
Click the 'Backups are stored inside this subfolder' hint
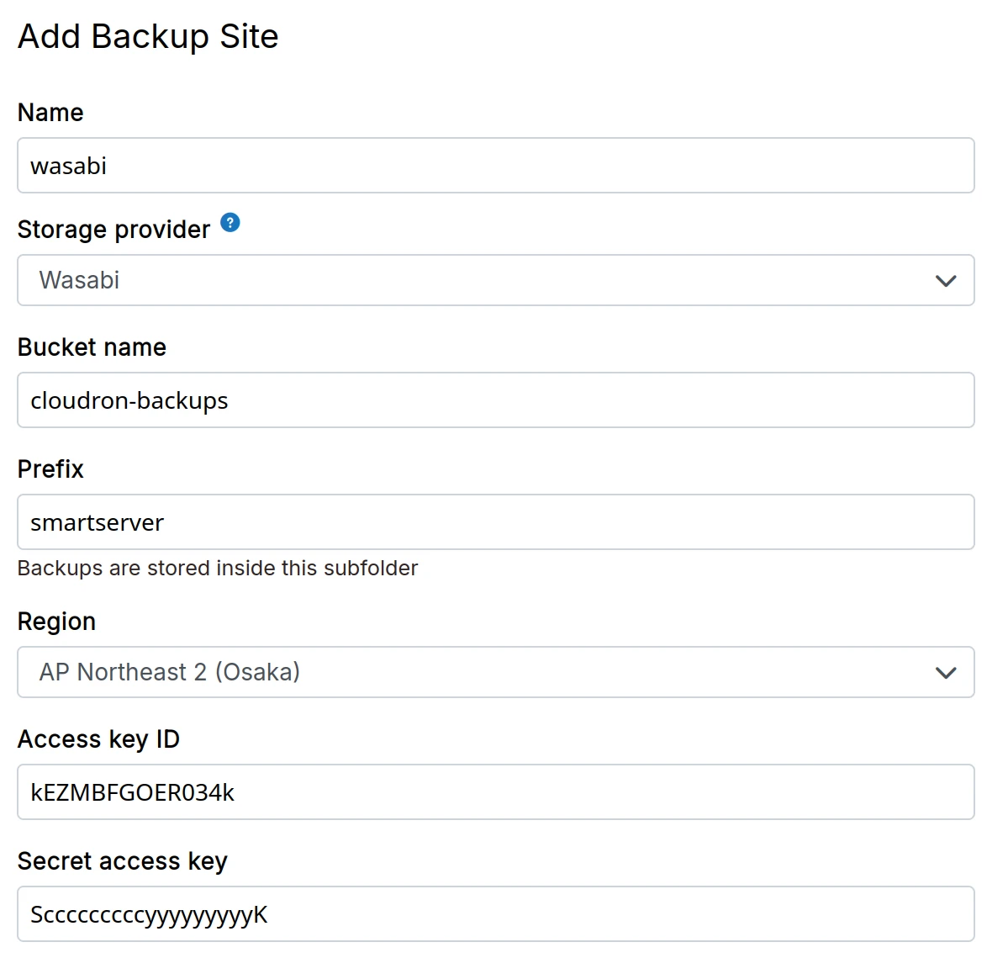tap(217, 569)
